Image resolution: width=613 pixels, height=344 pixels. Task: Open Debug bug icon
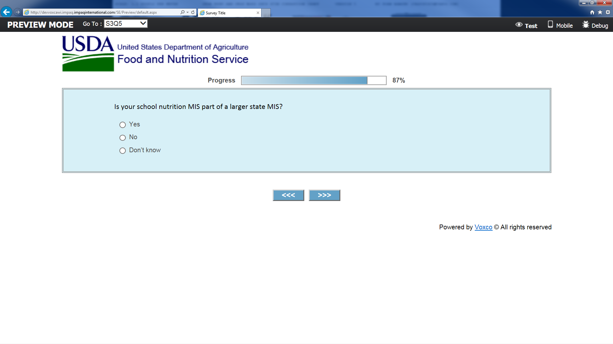(586, 25)
